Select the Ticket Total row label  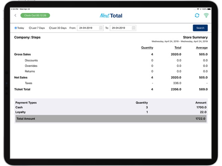(22, 89)
